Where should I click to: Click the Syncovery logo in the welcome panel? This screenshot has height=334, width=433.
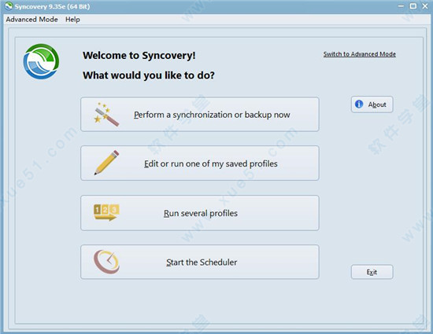(x=41, y=61)
